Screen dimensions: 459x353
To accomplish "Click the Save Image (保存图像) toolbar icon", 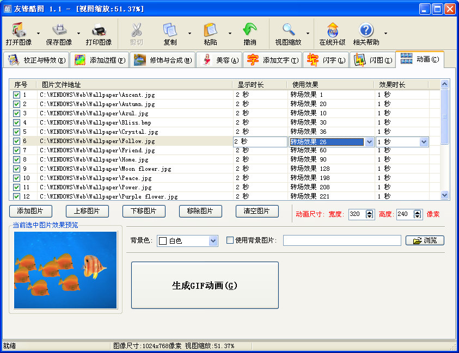I will (x=59, y=30).
